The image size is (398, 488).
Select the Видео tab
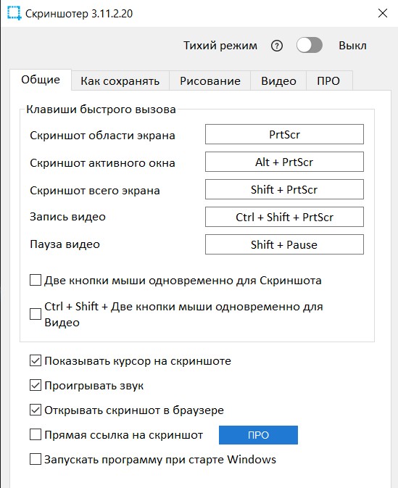278,81
